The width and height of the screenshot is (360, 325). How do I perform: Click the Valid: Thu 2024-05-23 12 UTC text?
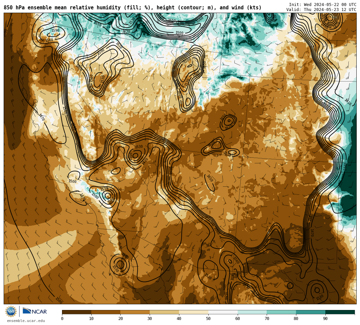(x=321, y=10)
